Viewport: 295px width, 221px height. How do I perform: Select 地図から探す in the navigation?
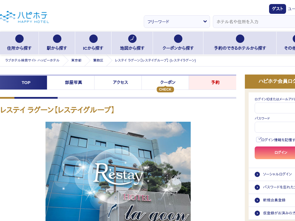tap(132, 43)
